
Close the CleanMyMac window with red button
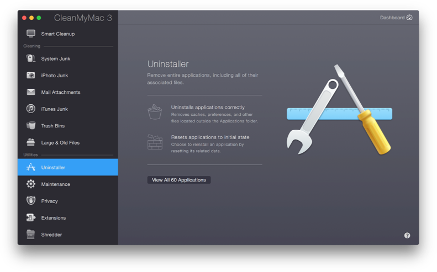(x=24, y=18)
